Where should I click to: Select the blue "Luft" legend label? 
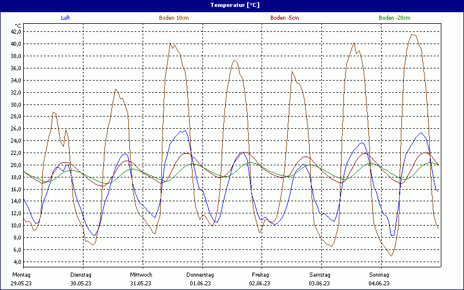tap(66, 18)
